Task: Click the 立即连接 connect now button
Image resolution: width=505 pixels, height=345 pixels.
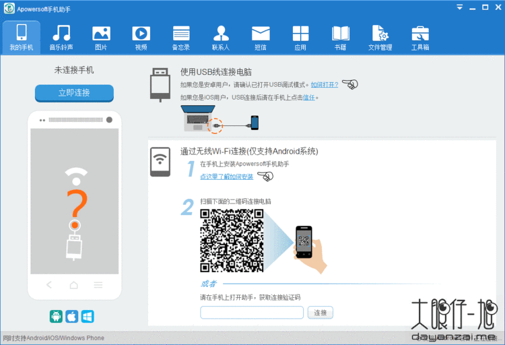Action: (x=74, y=93)
